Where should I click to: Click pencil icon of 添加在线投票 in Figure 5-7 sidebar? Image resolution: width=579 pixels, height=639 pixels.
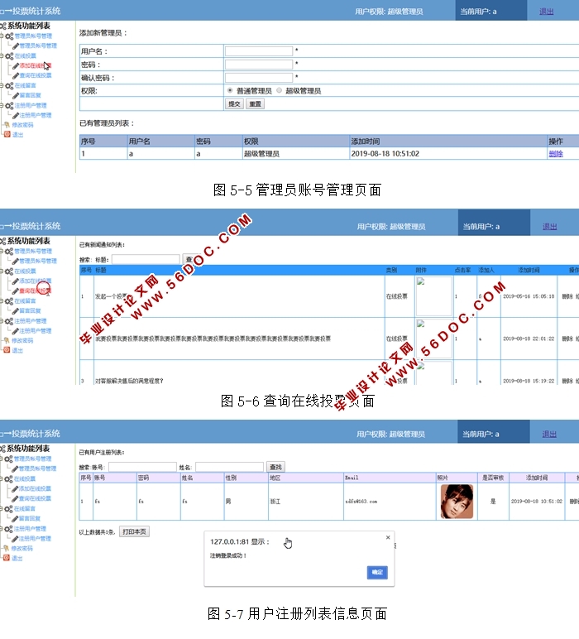(x=15, y=489)
